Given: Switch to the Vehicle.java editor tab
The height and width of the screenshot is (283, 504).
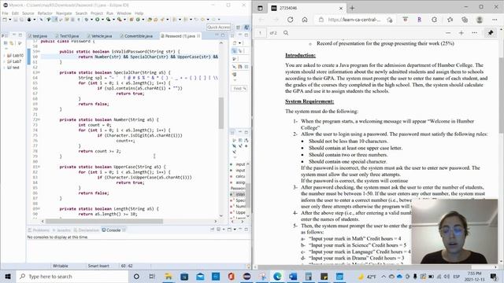Looking at the screenshot, I should (x=100, y=36).
